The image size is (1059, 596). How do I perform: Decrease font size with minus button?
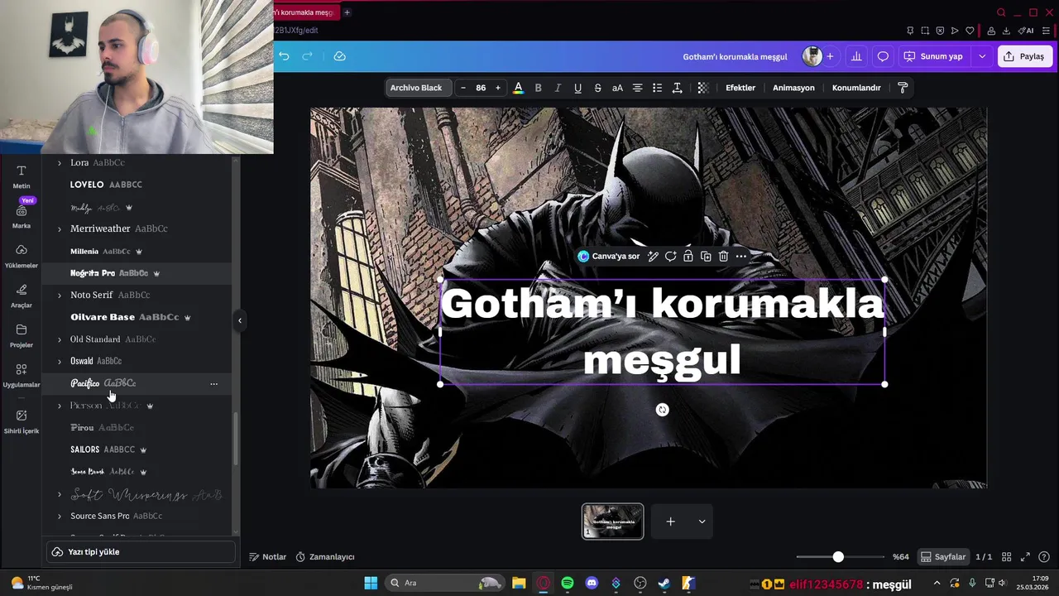463,88
